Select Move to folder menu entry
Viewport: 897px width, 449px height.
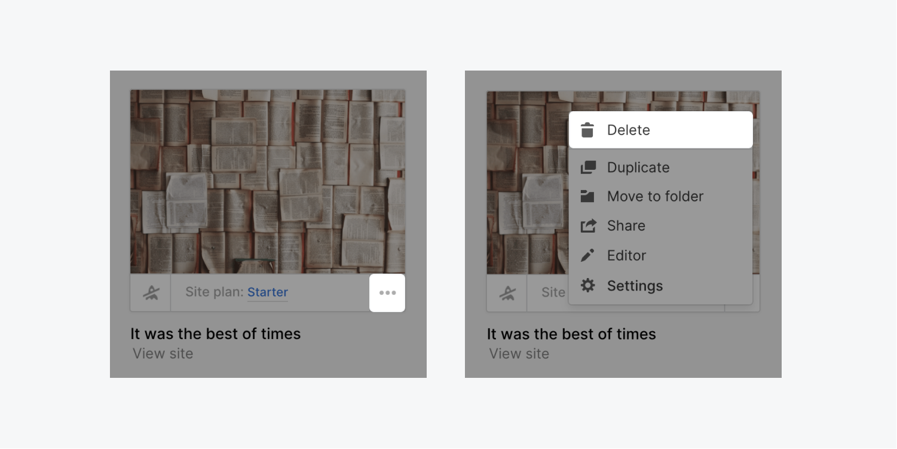pyautogui.click(x=661, y=196)
